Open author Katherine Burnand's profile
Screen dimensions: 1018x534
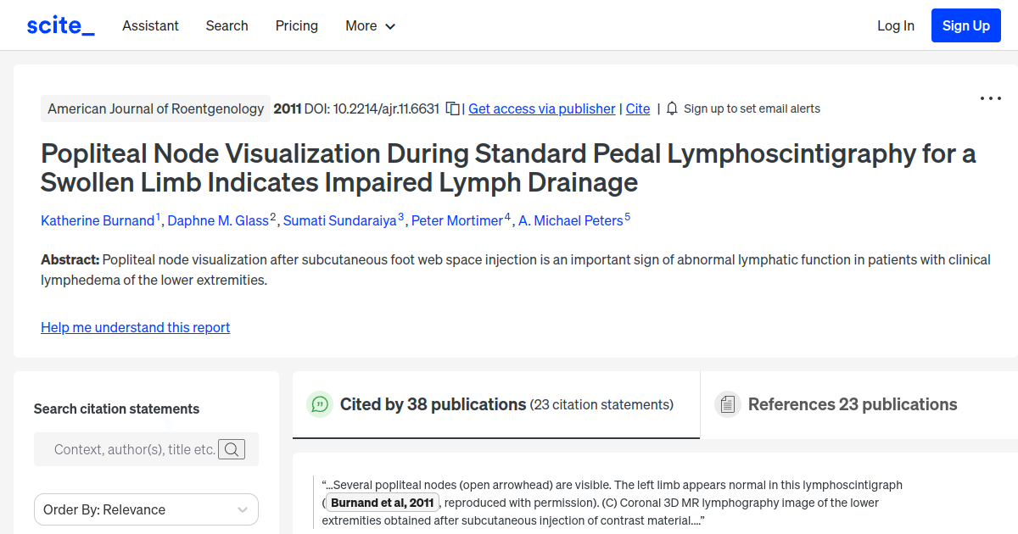(x=98, y=220)
